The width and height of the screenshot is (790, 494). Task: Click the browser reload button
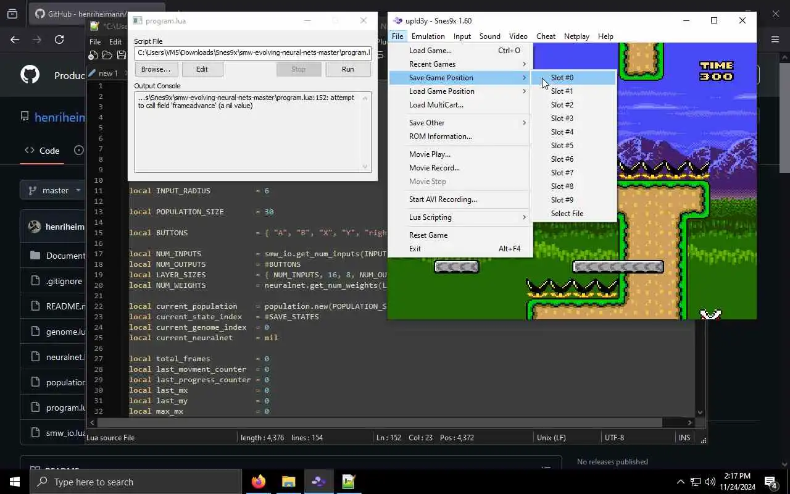click(x=59, y=40)
